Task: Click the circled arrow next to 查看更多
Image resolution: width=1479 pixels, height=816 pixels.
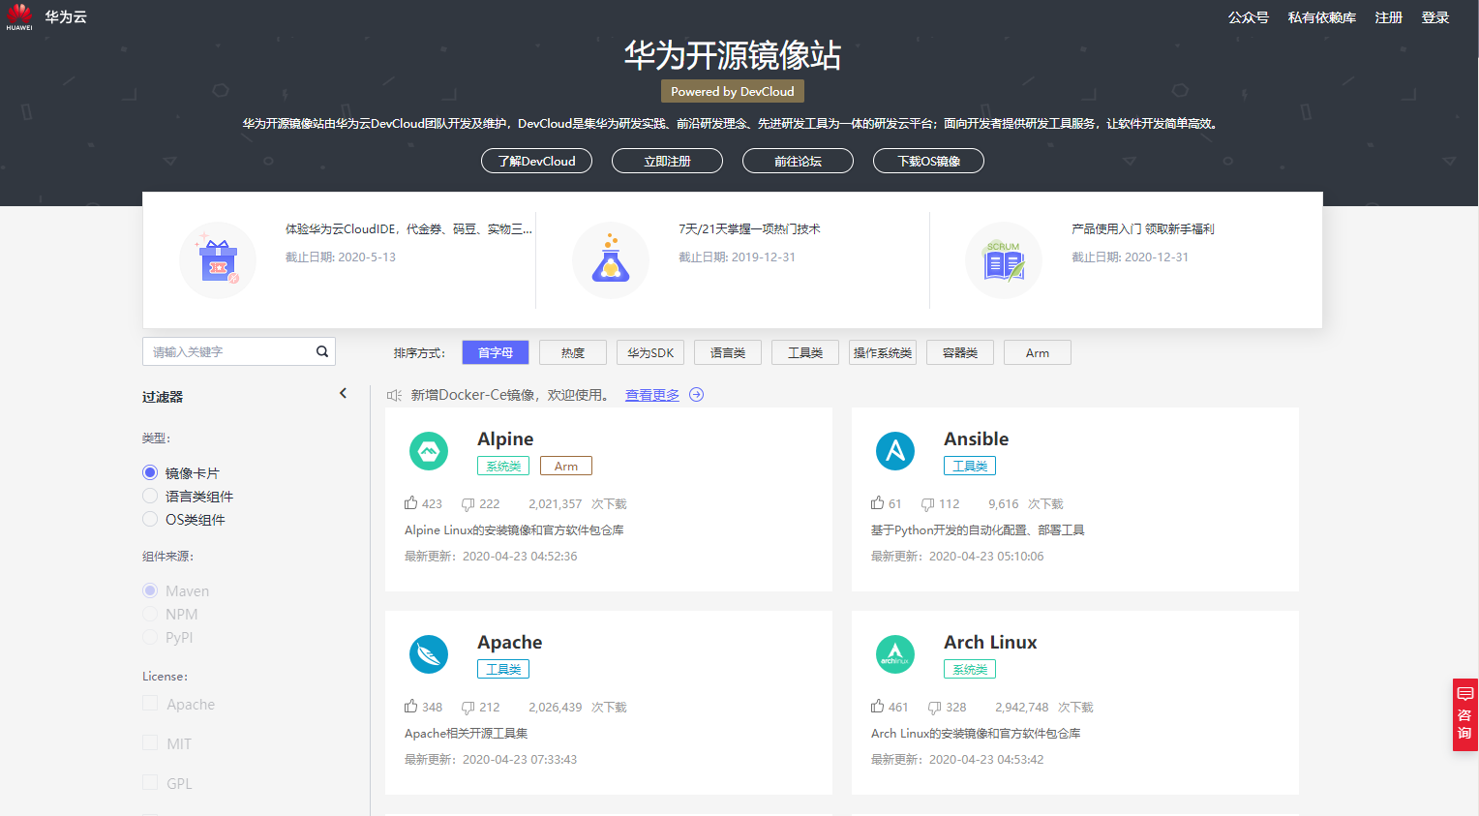Action: coord(696,395)
